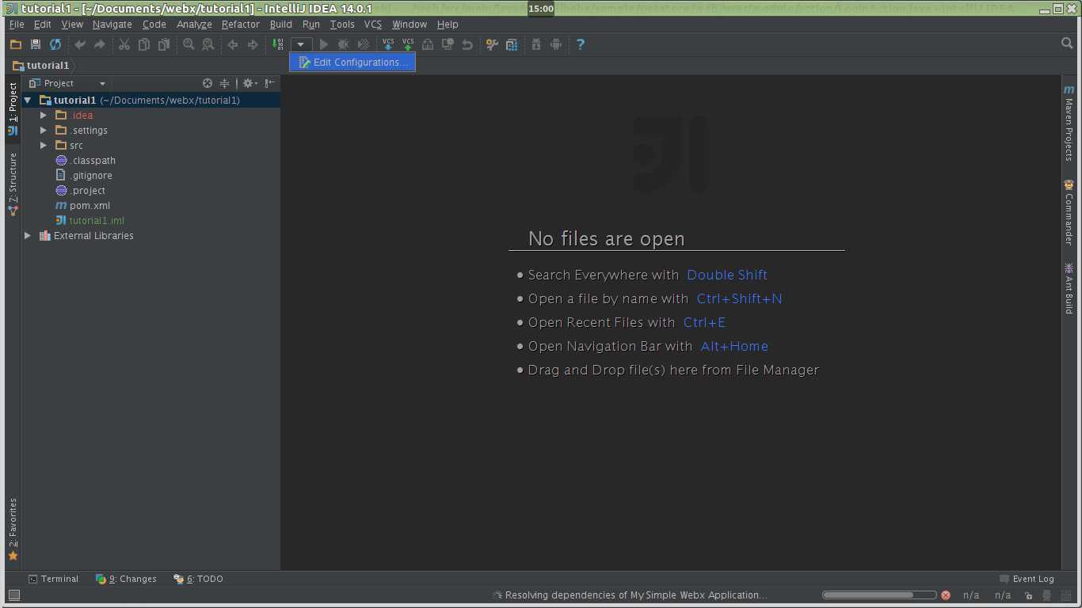The image size is (1082, 608).
Task: Click VCS Update Project icon
Action: click(387, 45)
